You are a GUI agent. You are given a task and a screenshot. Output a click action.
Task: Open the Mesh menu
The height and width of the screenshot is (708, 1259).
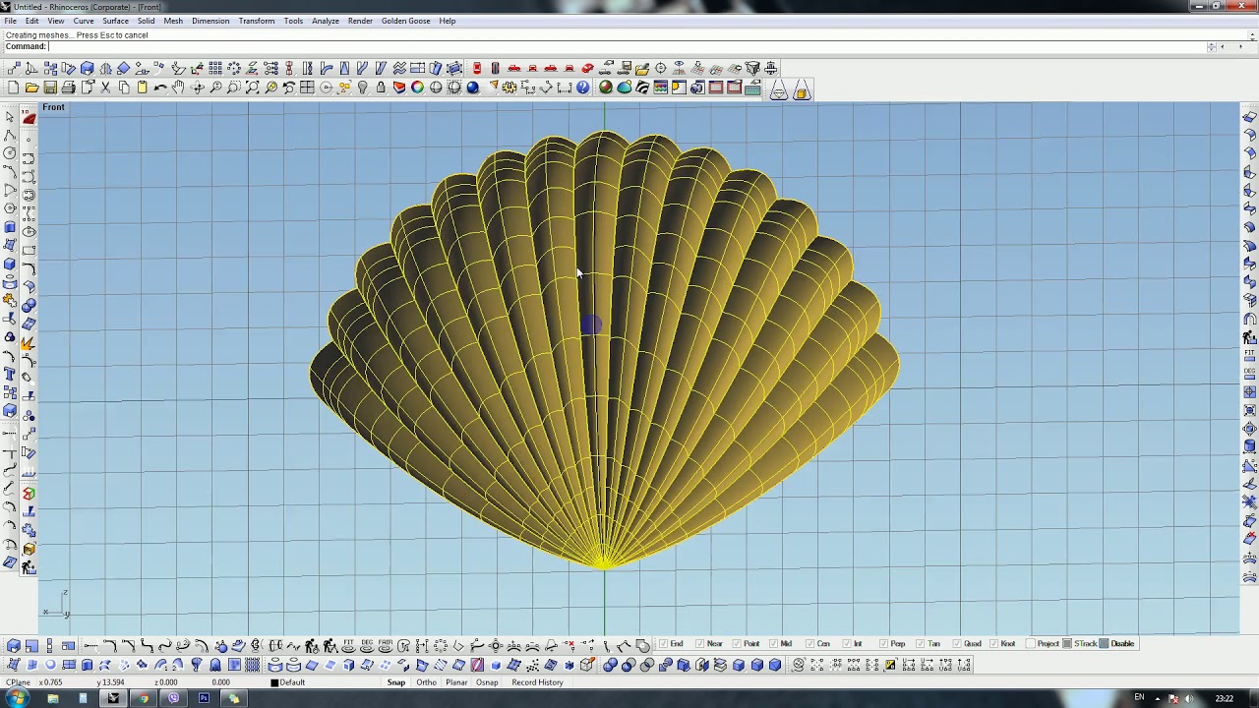click(173, 21)
